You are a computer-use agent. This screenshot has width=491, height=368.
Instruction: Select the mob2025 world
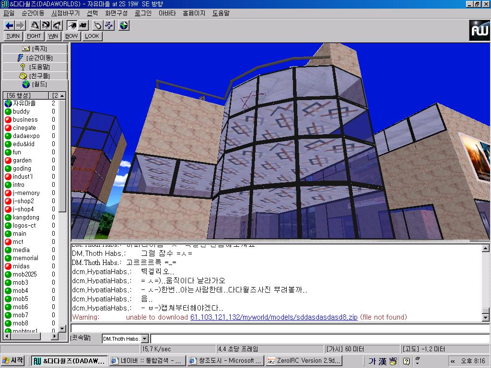(30, 274)
